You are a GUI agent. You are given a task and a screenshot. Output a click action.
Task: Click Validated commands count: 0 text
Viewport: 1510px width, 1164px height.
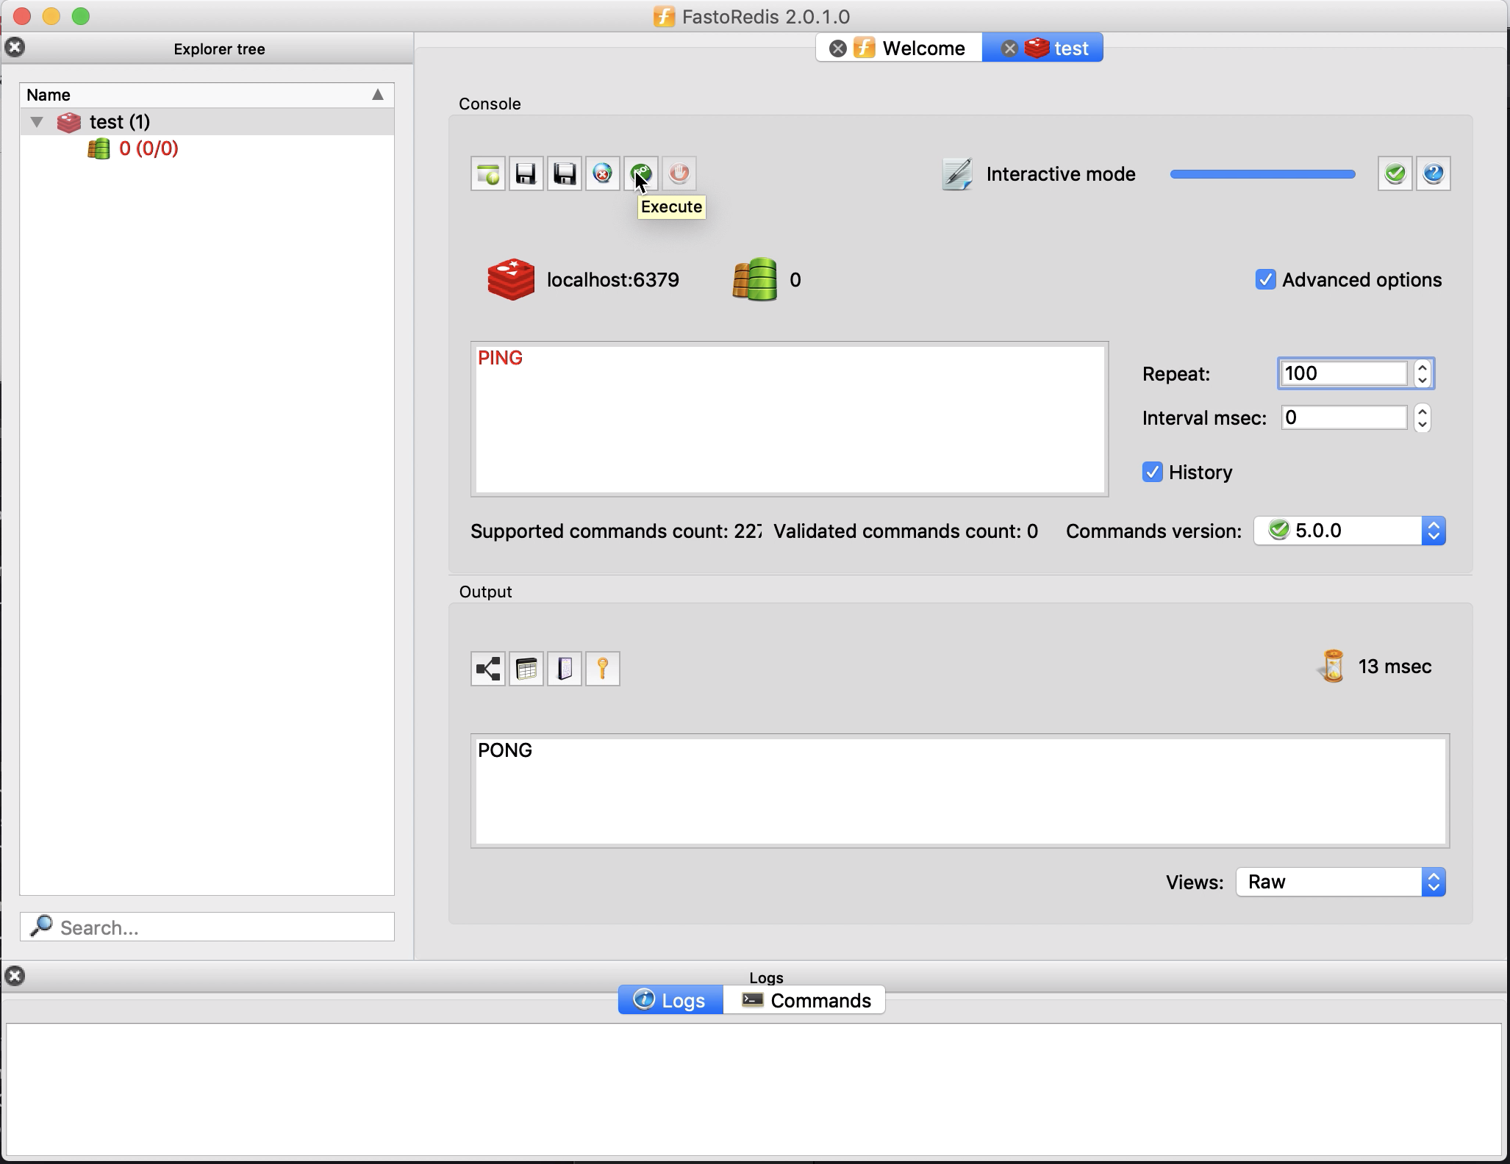click(906, 531)
